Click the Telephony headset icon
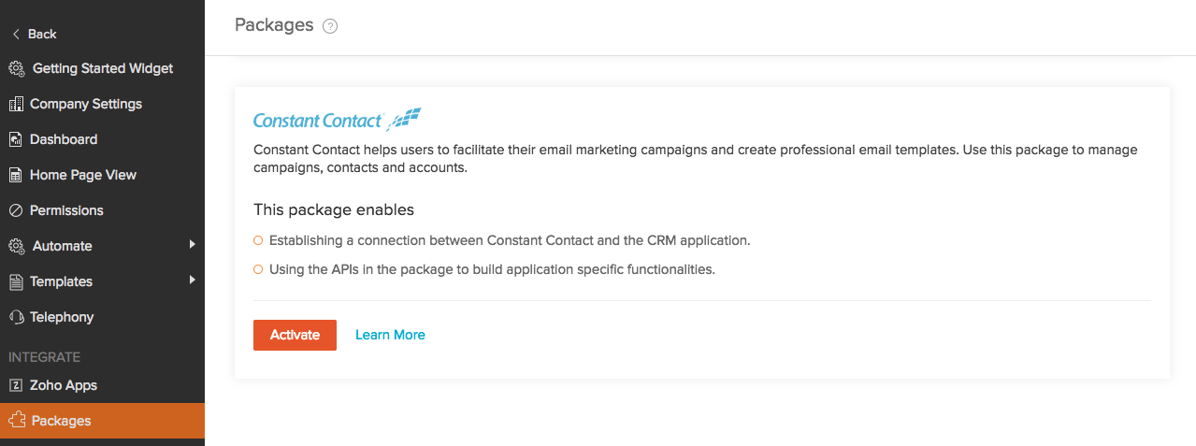The height and width of the screenshot is (446, 1196). 16,317
